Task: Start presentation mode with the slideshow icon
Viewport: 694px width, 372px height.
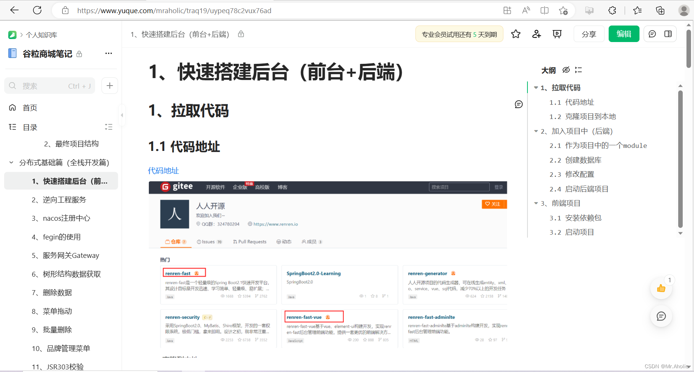Action: point(557,34)
